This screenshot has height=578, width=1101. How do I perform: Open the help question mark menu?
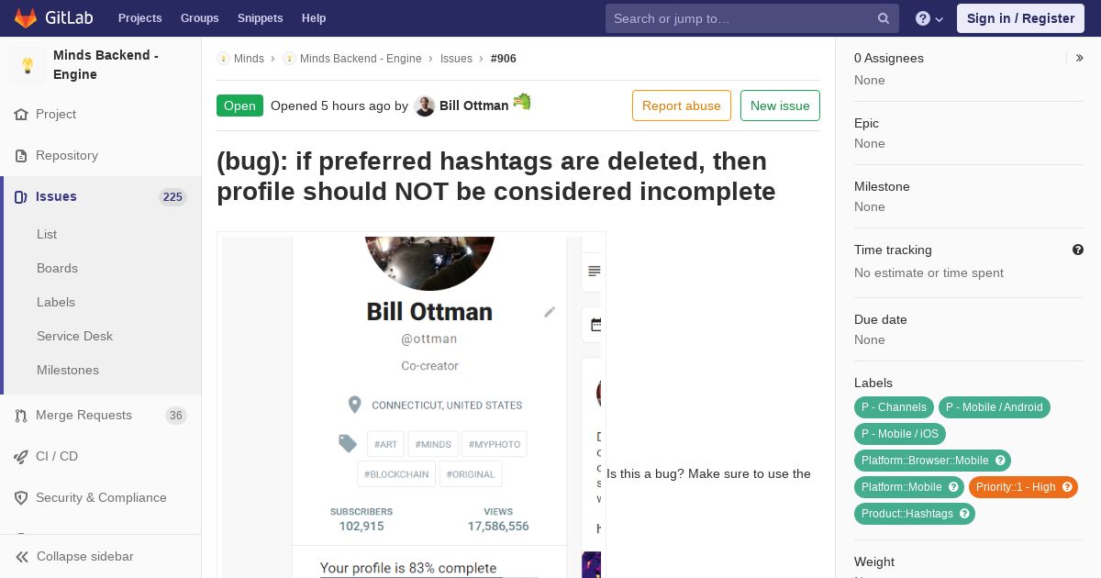click(929, 18)
